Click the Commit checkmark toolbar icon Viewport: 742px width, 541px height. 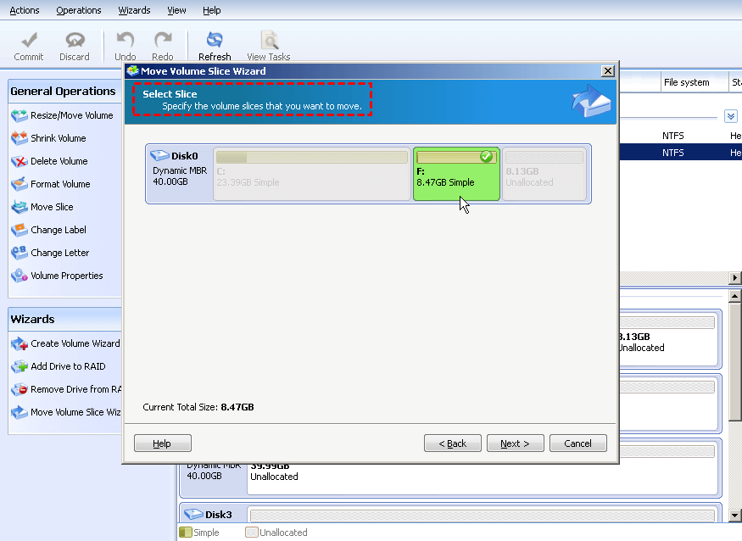click(30, 40)
